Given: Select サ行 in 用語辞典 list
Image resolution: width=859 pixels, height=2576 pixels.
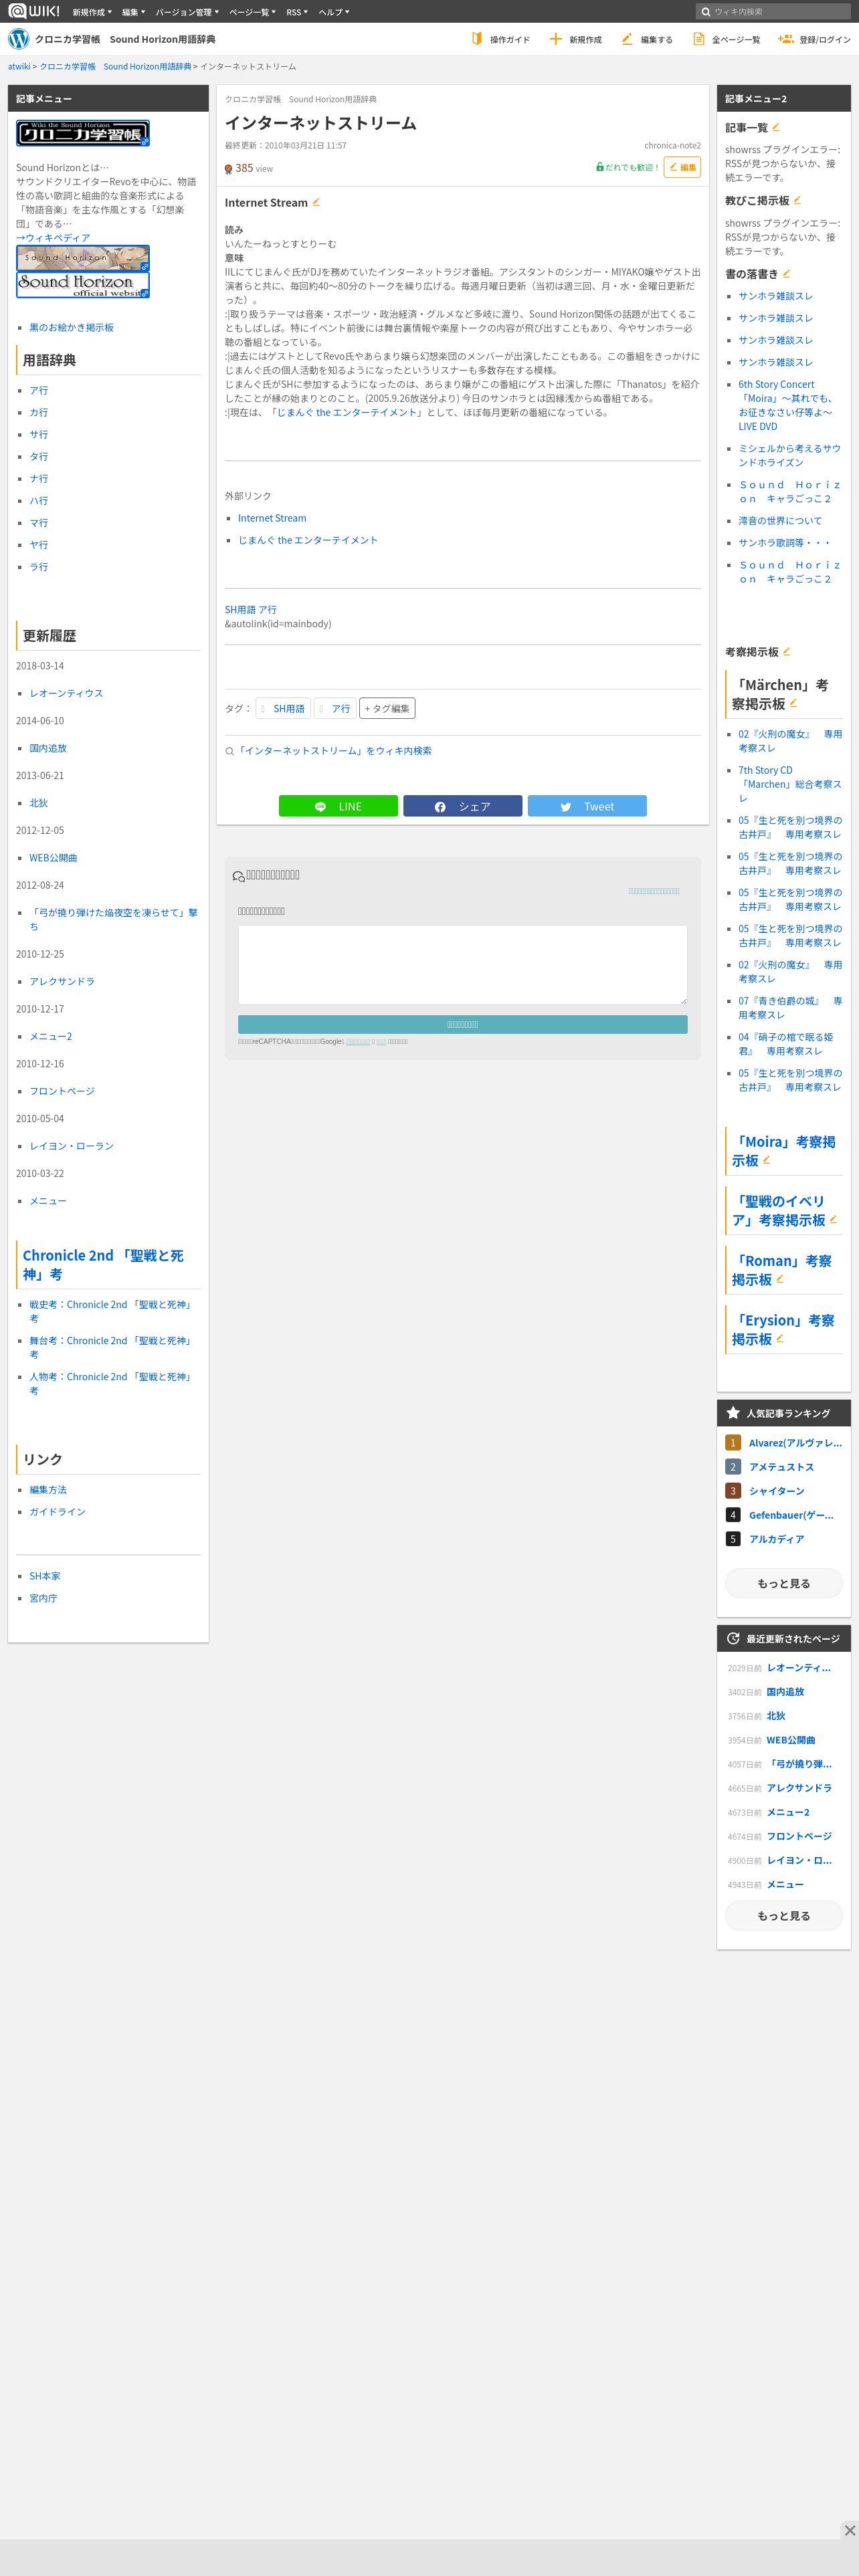Looking at the screenshot, I should coord(38,434).
